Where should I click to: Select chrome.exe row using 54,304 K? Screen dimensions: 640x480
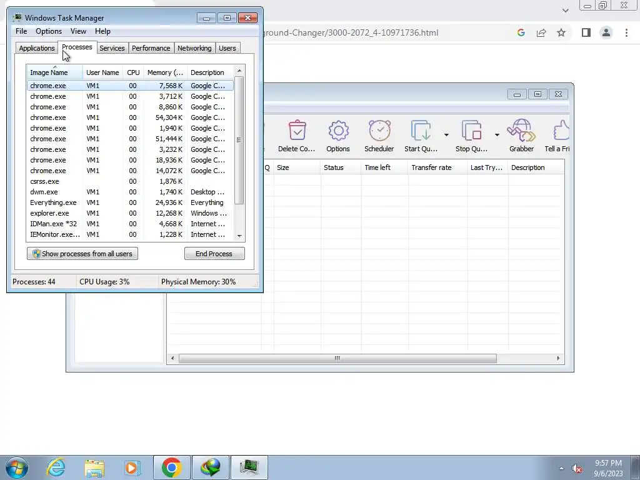pyautogui.click(x=130, y=117)
